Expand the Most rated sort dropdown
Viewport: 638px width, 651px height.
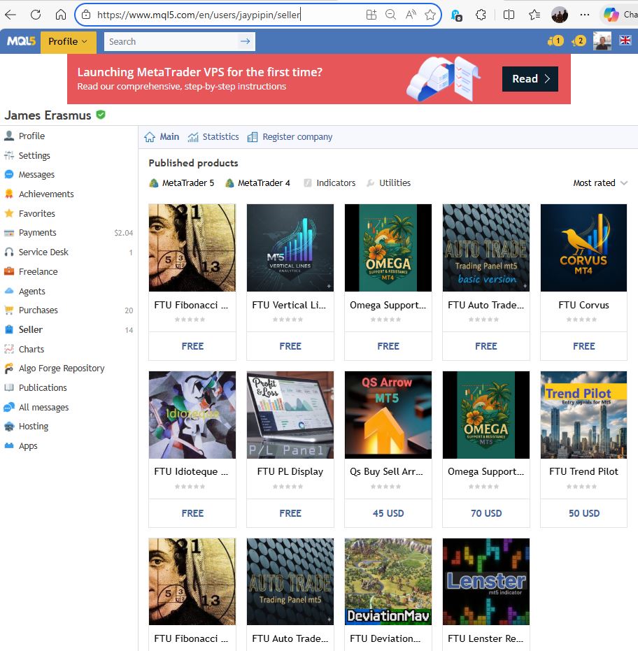600,183
